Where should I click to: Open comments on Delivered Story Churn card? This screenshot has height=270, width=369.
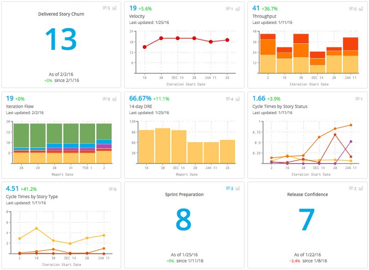point(106,8)
